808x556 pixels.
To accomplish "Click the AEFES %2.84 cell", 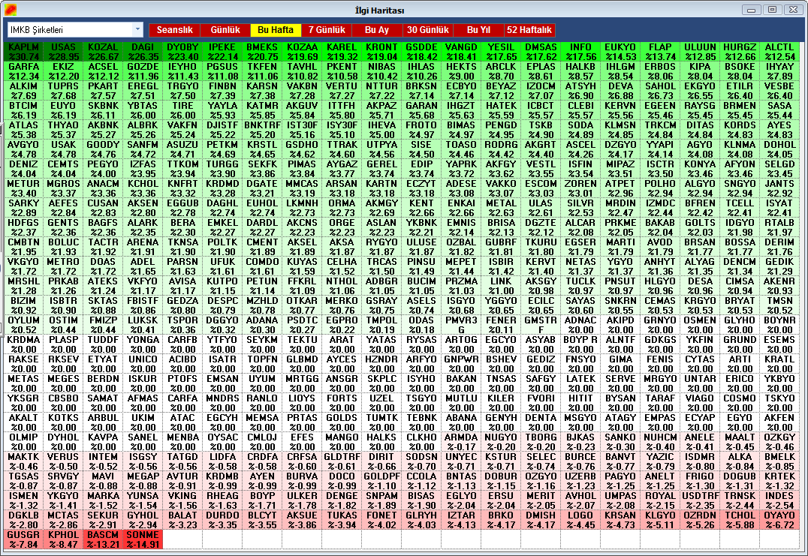I will tap(63, 208).
